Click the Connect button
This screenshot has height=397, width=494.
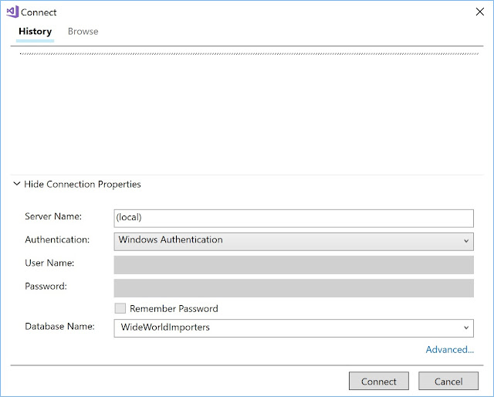[x=379, y=381]
